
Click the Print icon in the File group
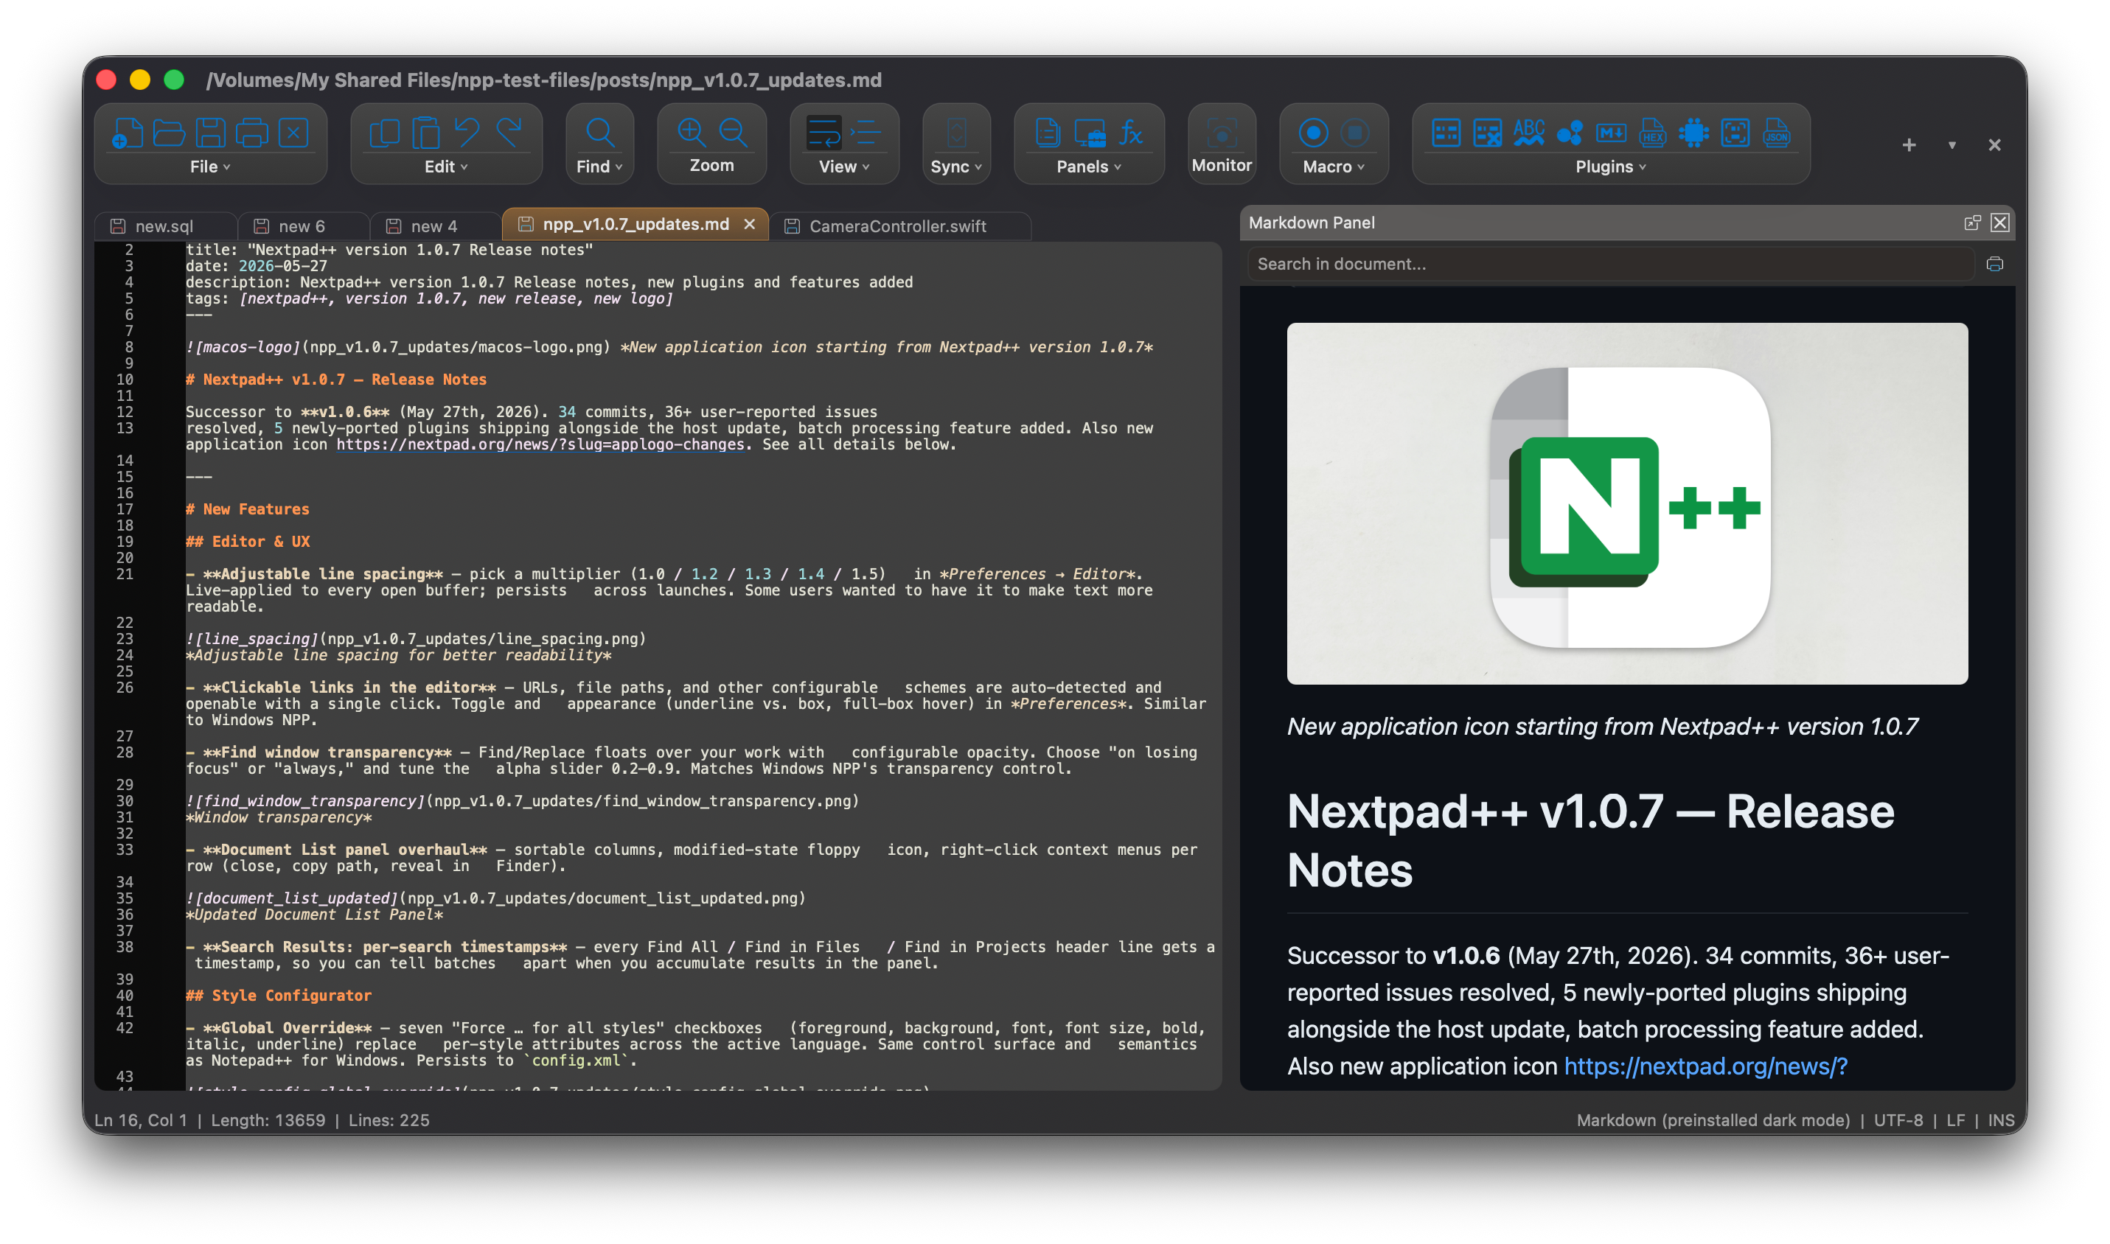click(251, 133)
